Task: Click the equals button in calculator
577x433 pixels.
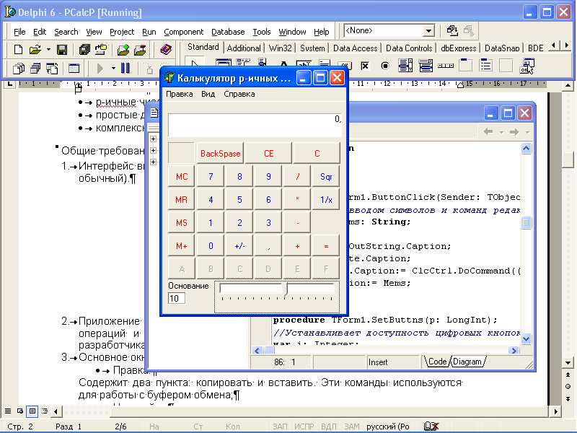Action: (326, 246)
